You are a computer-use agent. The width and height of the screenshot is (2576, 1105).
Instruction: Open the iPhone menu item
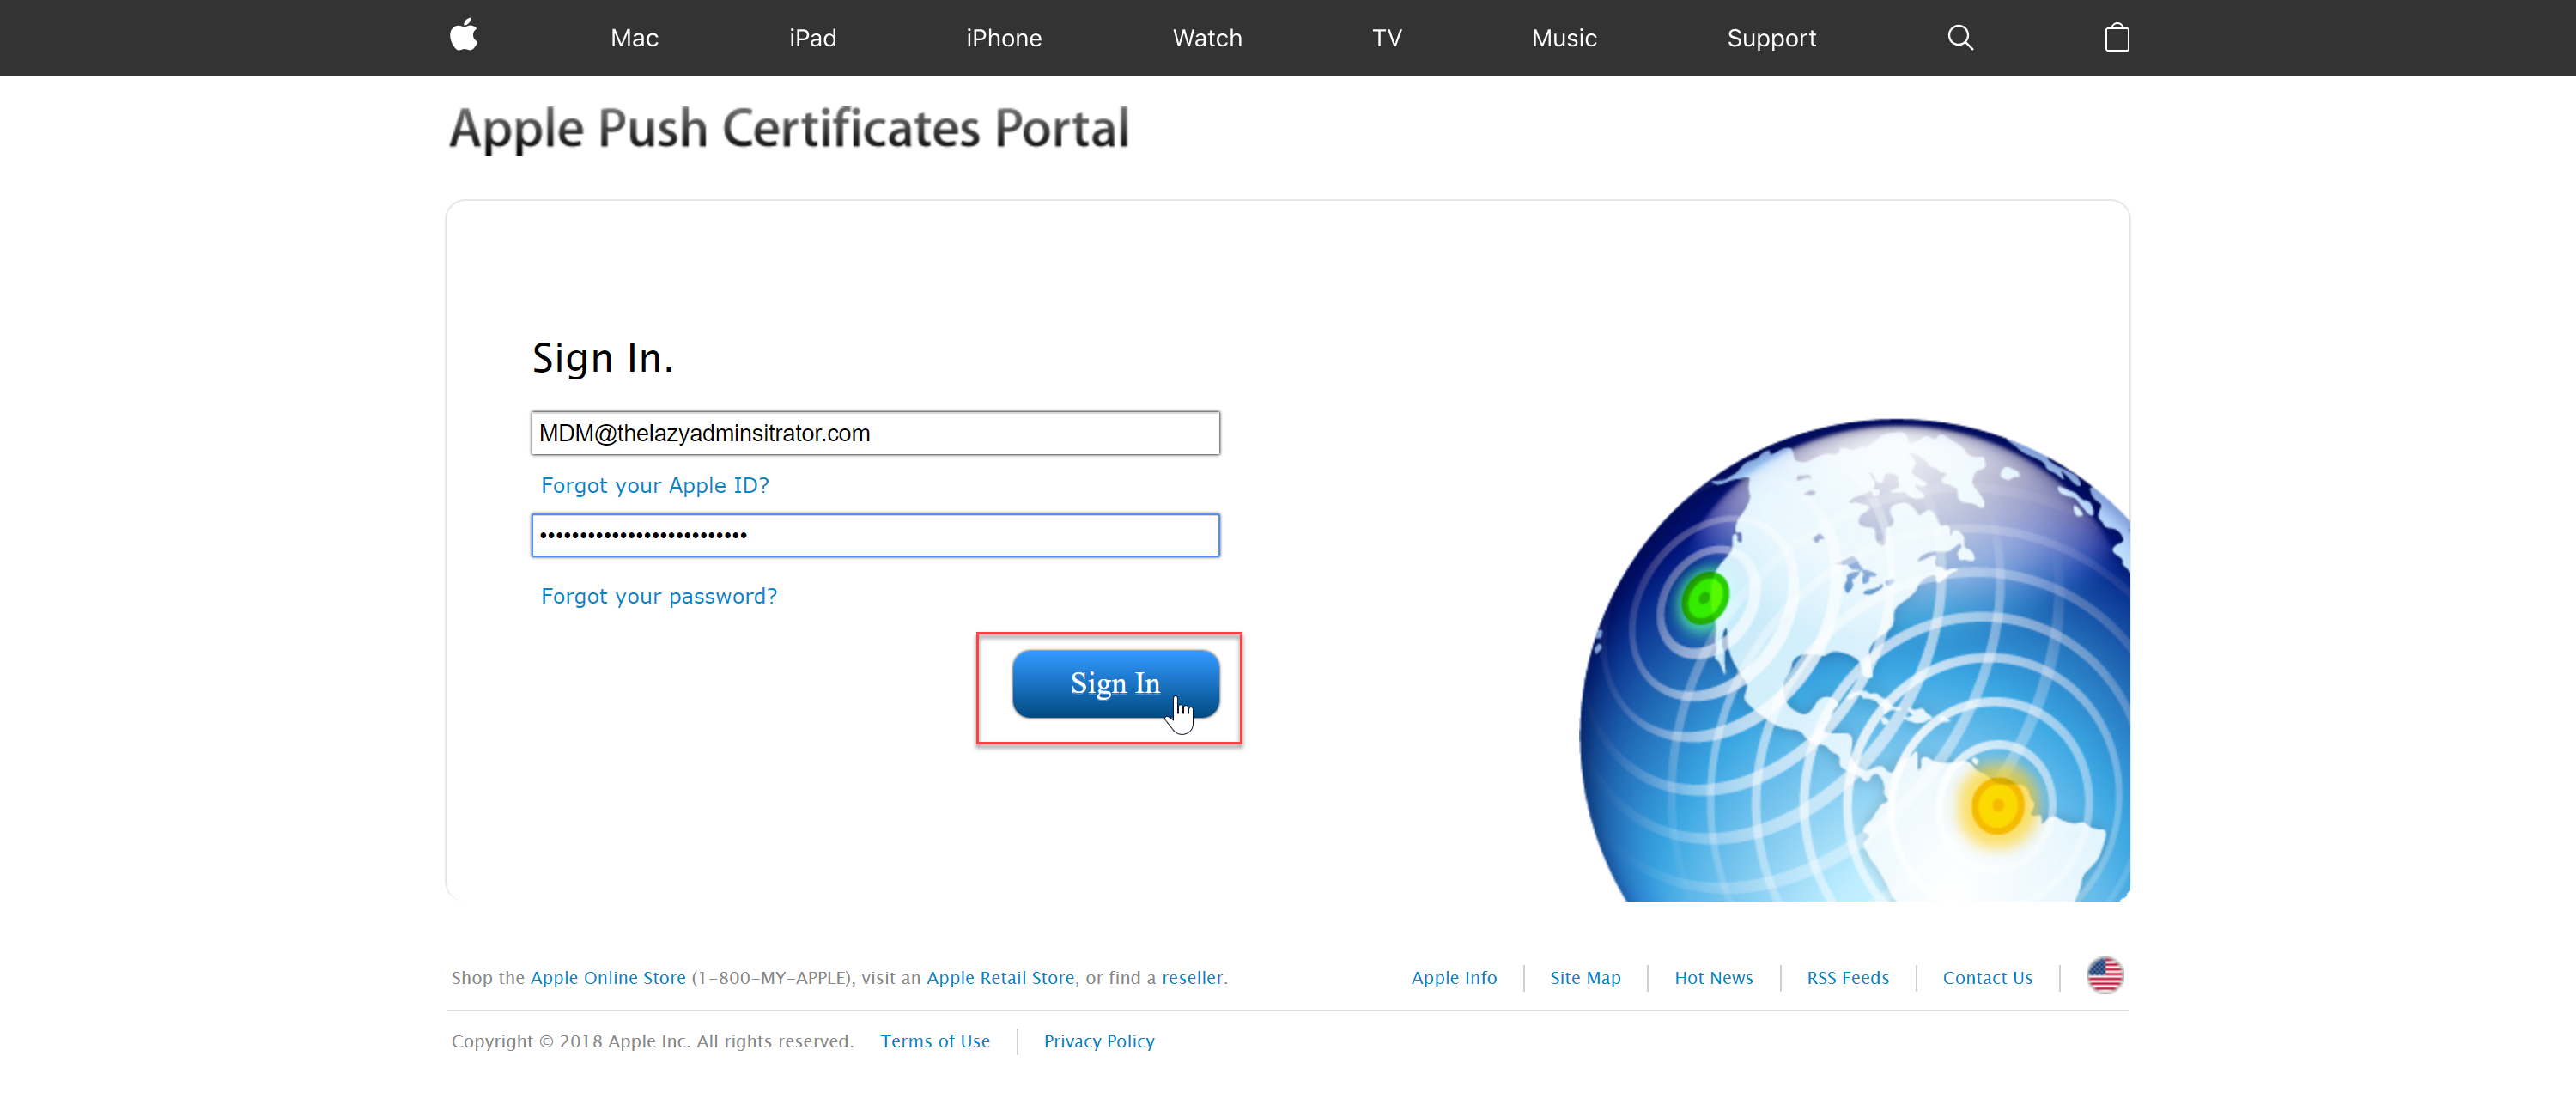click(1003, 38)
